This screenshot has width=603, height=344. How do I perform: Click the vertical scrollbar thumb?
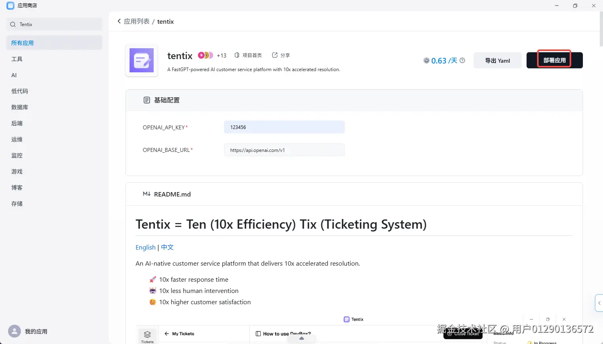pos(601,29)
